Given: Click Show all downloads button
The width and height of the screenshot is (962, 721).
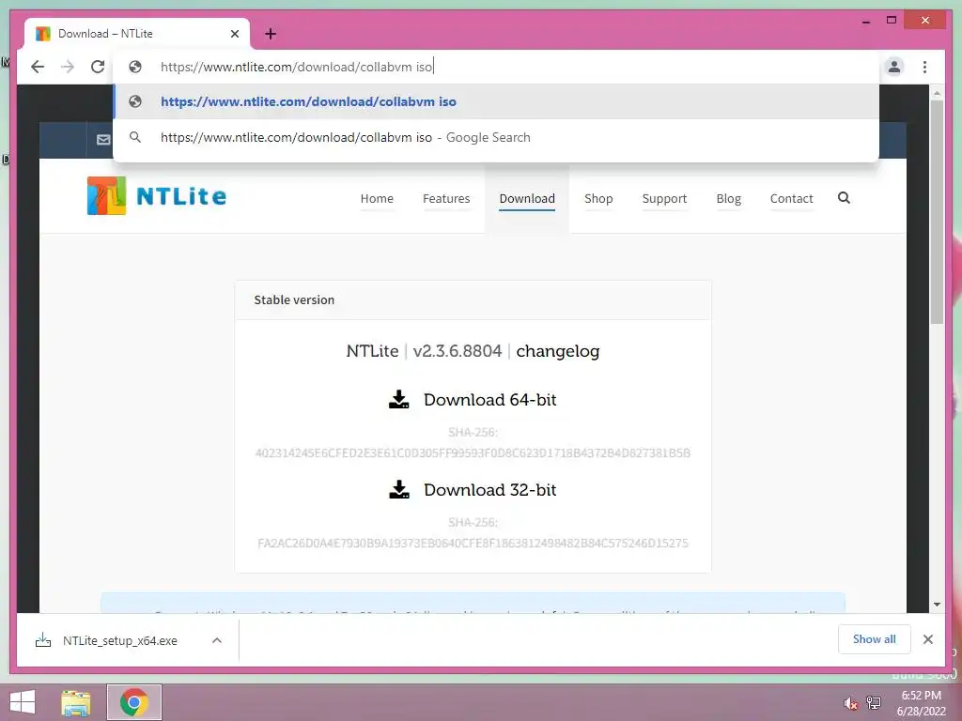Looking at the screenshot, I should coord(875,639).
